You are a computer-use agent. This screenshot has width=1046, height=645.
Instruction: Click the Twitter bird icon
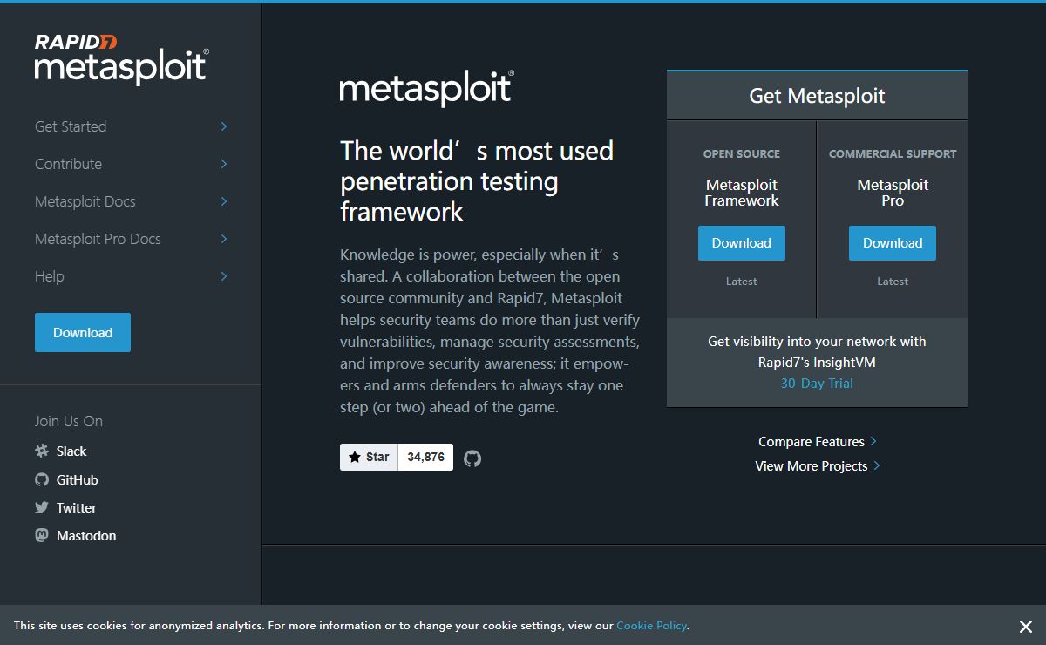click(x=42, y=507)
